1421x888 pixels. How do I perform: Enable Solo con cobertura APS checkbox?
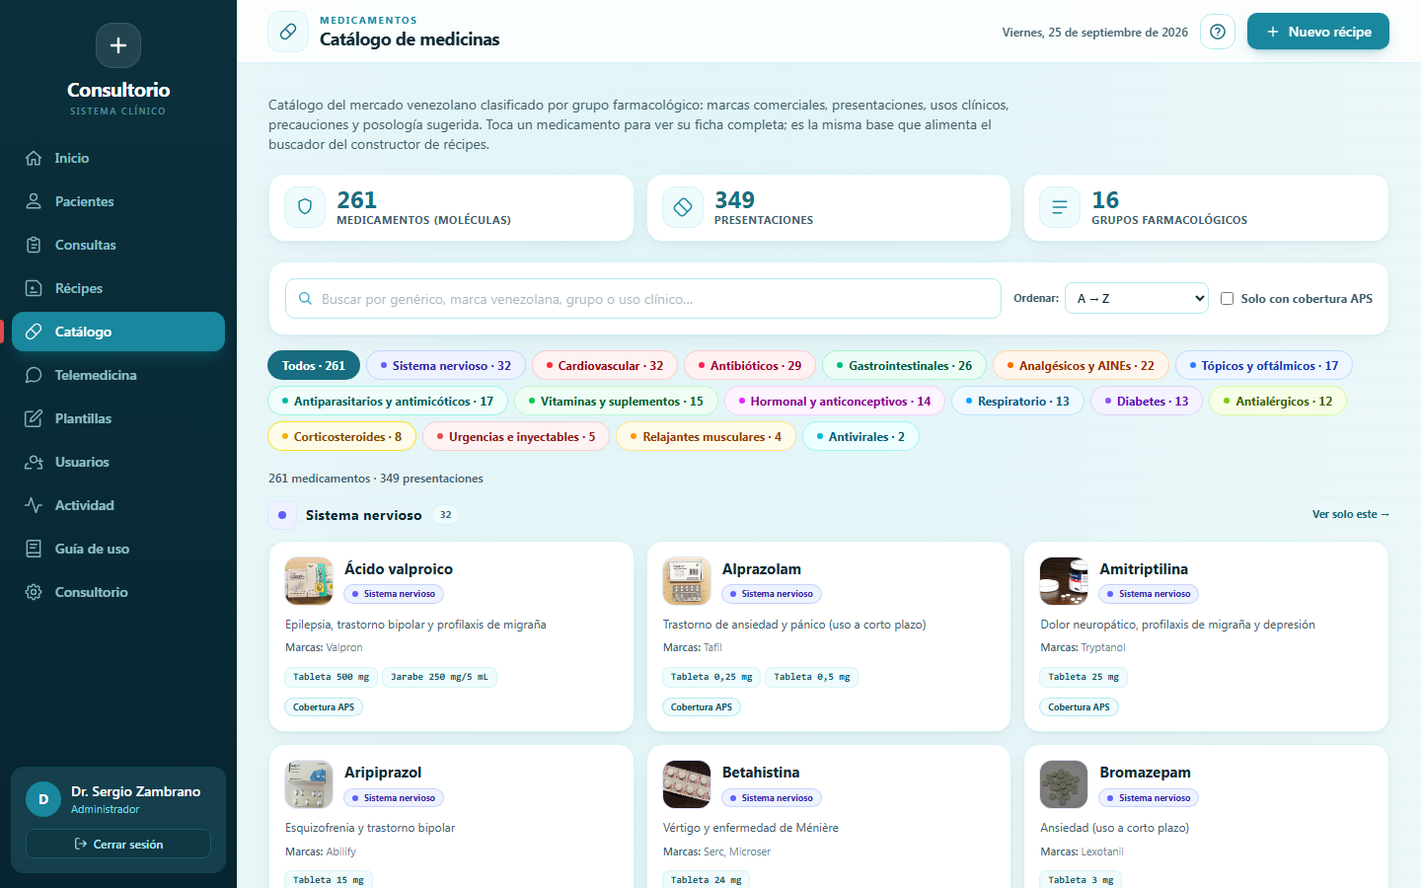coord(1227,298)
